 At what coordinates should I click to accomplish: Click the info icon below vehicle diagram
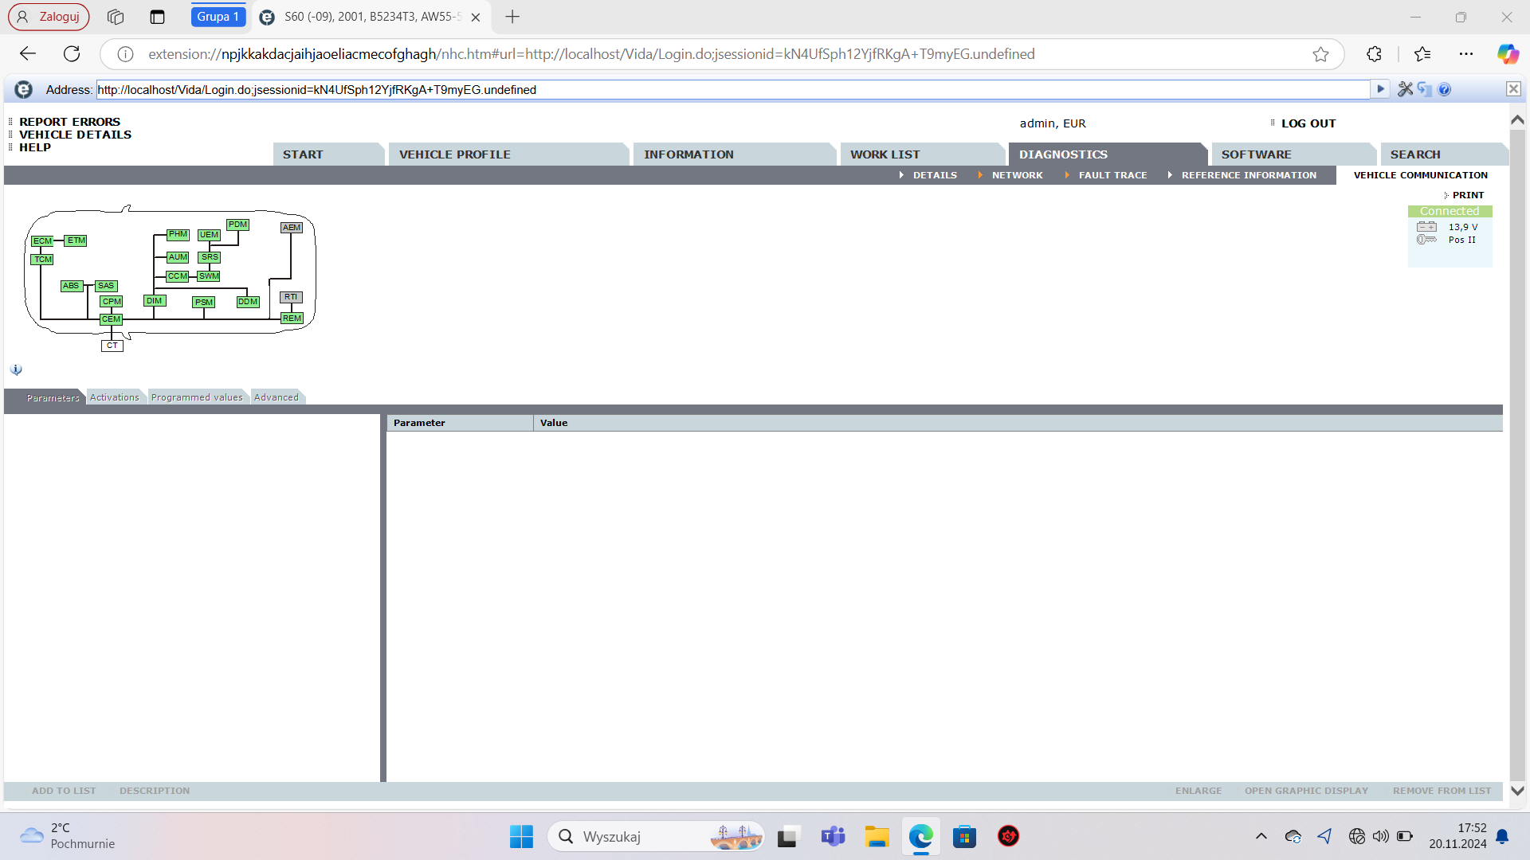pos(16,370)
